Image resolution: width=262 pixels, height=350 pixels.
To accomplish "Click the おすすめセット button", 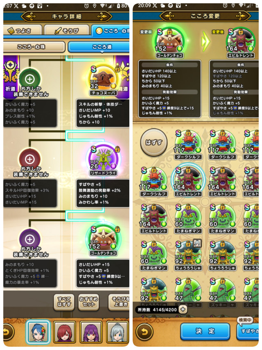I will click(88, 302).
